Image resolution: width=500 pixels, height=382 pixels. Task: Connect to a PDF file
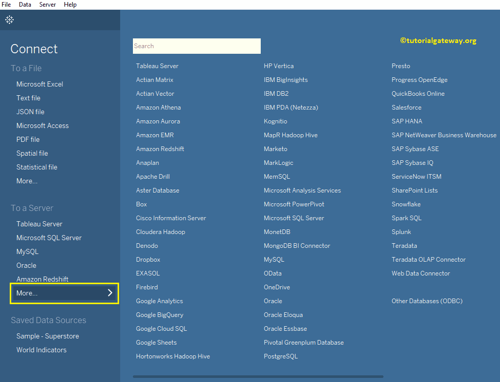tap(28, 139)
